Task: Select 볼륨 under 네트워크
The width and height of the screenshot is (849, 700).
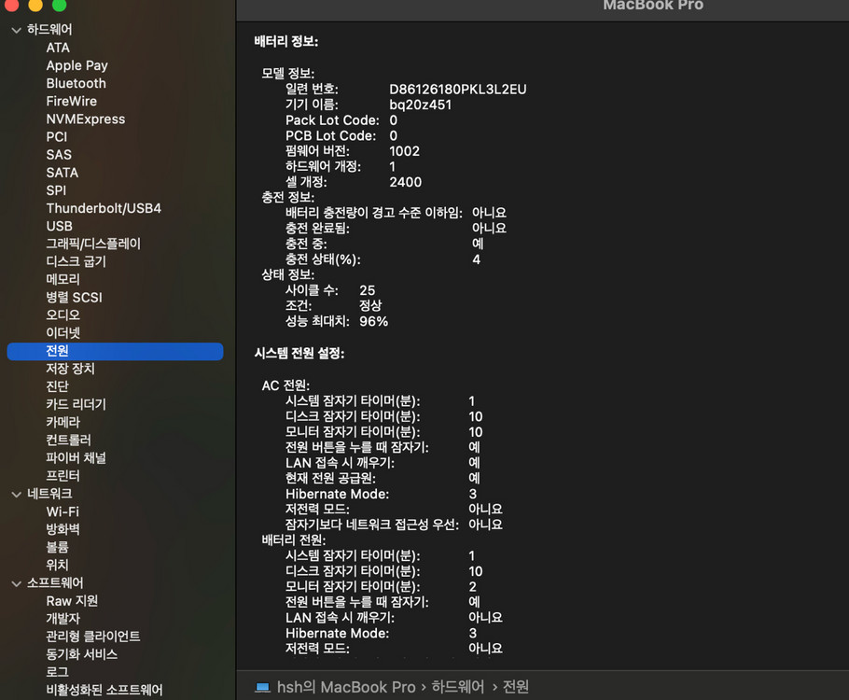Action: pyautogui.click(x=58, y=547)
